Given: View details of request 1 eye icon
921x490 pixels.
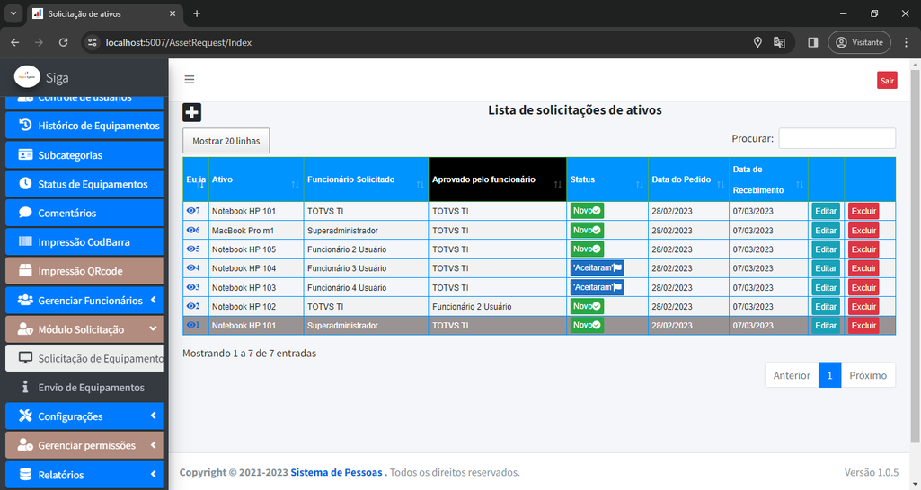Looking at the screenshot, I should (190, 325).
